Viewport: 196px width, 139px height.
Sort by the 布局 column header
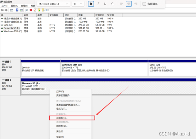tap(29, 15)
